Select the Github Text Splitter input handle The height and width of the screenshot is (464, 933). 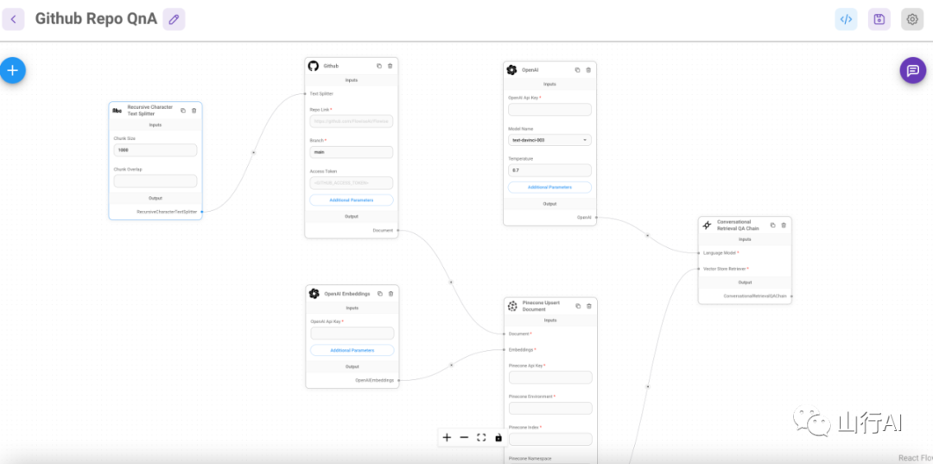point(305,93)
